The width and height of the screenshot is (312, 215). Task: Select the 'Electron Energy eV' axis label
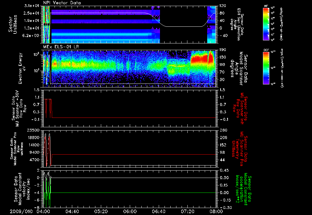click(23, 68)
